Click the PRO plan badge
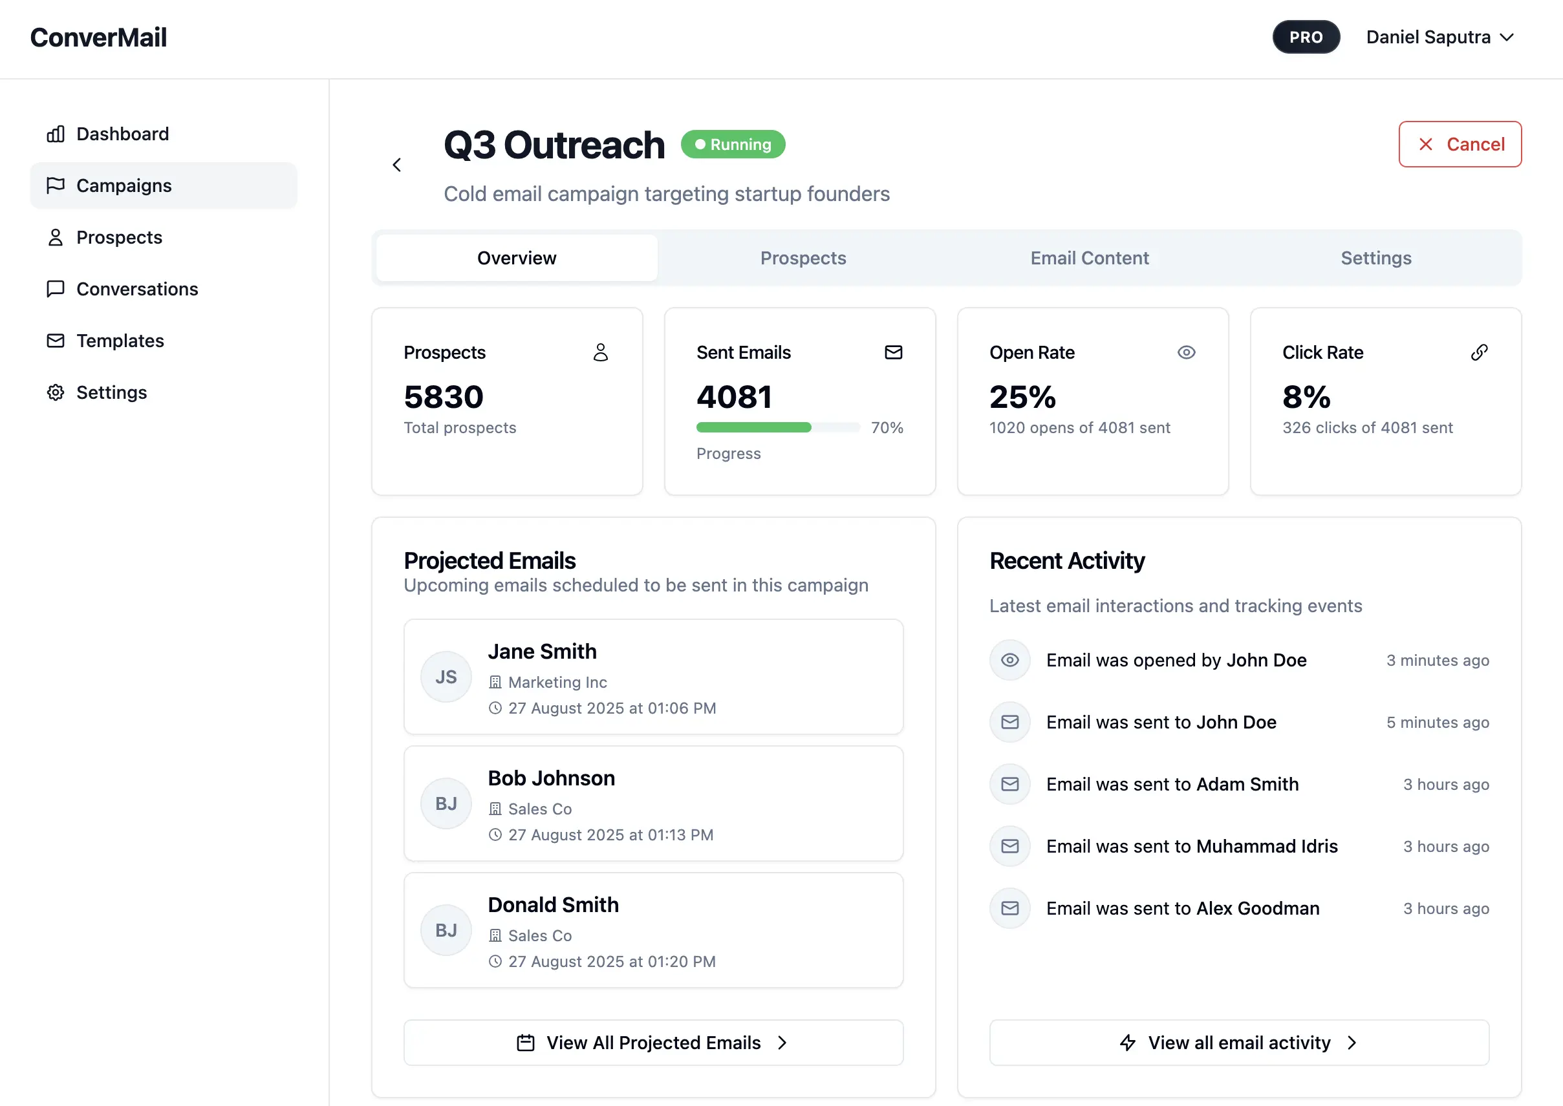1563x1106 pixels. 1306,37
